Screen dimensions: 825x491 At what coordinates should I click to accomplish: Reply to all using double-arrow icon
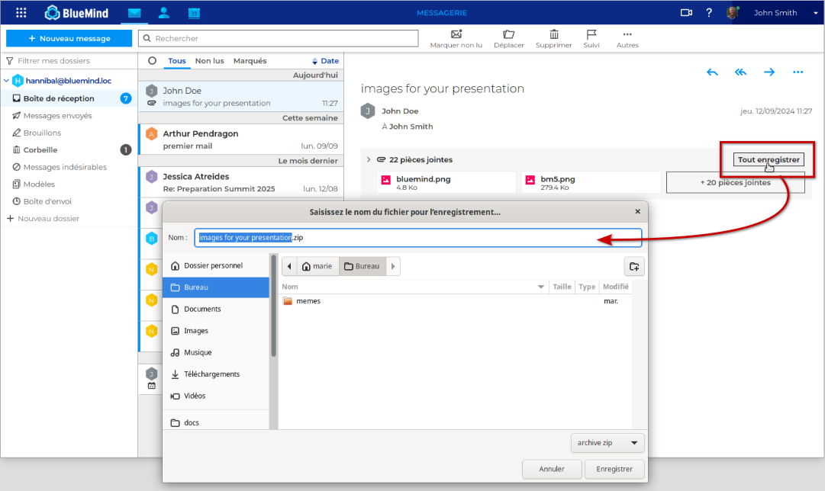coord(740,72)
